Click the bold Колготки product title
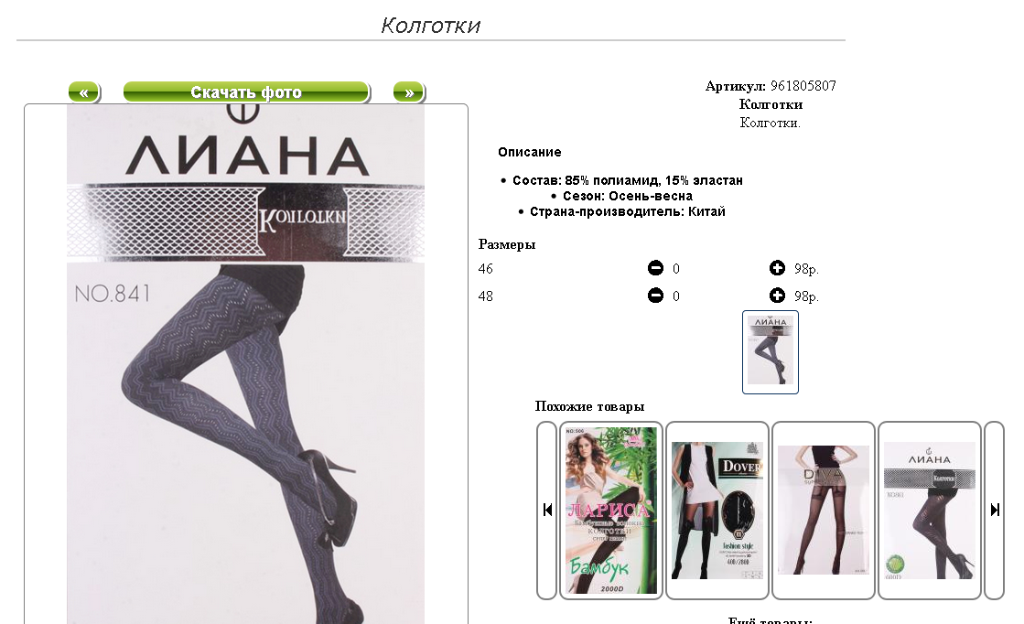Image resolution: width=1024 pixels, height=624 pixels. click(771, 104)
